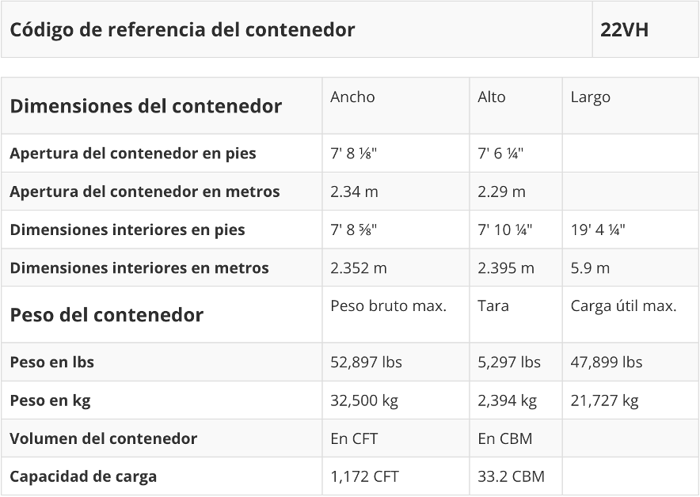Image resolution: width=700 pixels, height=497 pixels.
Task: Click the "Peso bruto max." column header
Action: (x=388, y=306)
